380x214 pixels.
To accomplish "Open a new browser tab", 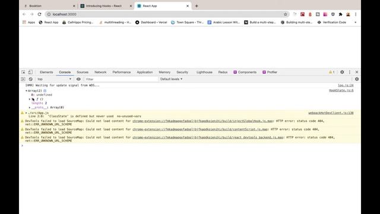I will pyautogui.click(x=197, y=6).
